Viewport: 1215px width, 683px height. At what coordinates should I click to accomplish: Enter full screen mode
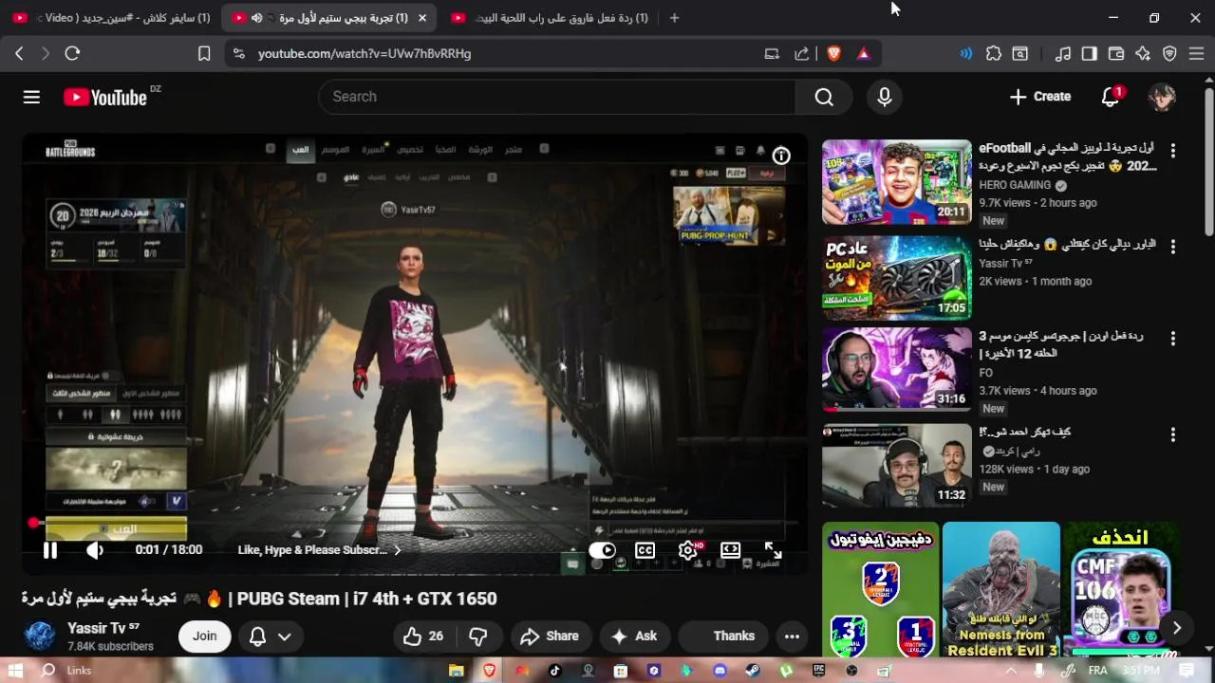[x=774, y=550]
